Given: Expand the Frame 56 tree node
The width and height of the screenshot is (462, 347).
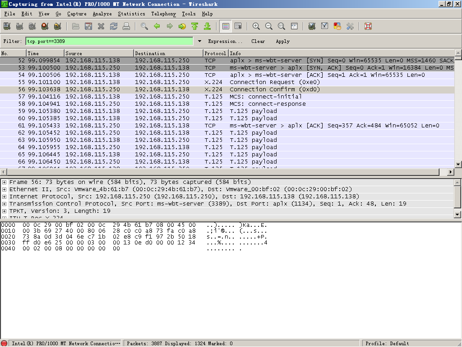Looking at the screenshot, I should coord(4,182).
